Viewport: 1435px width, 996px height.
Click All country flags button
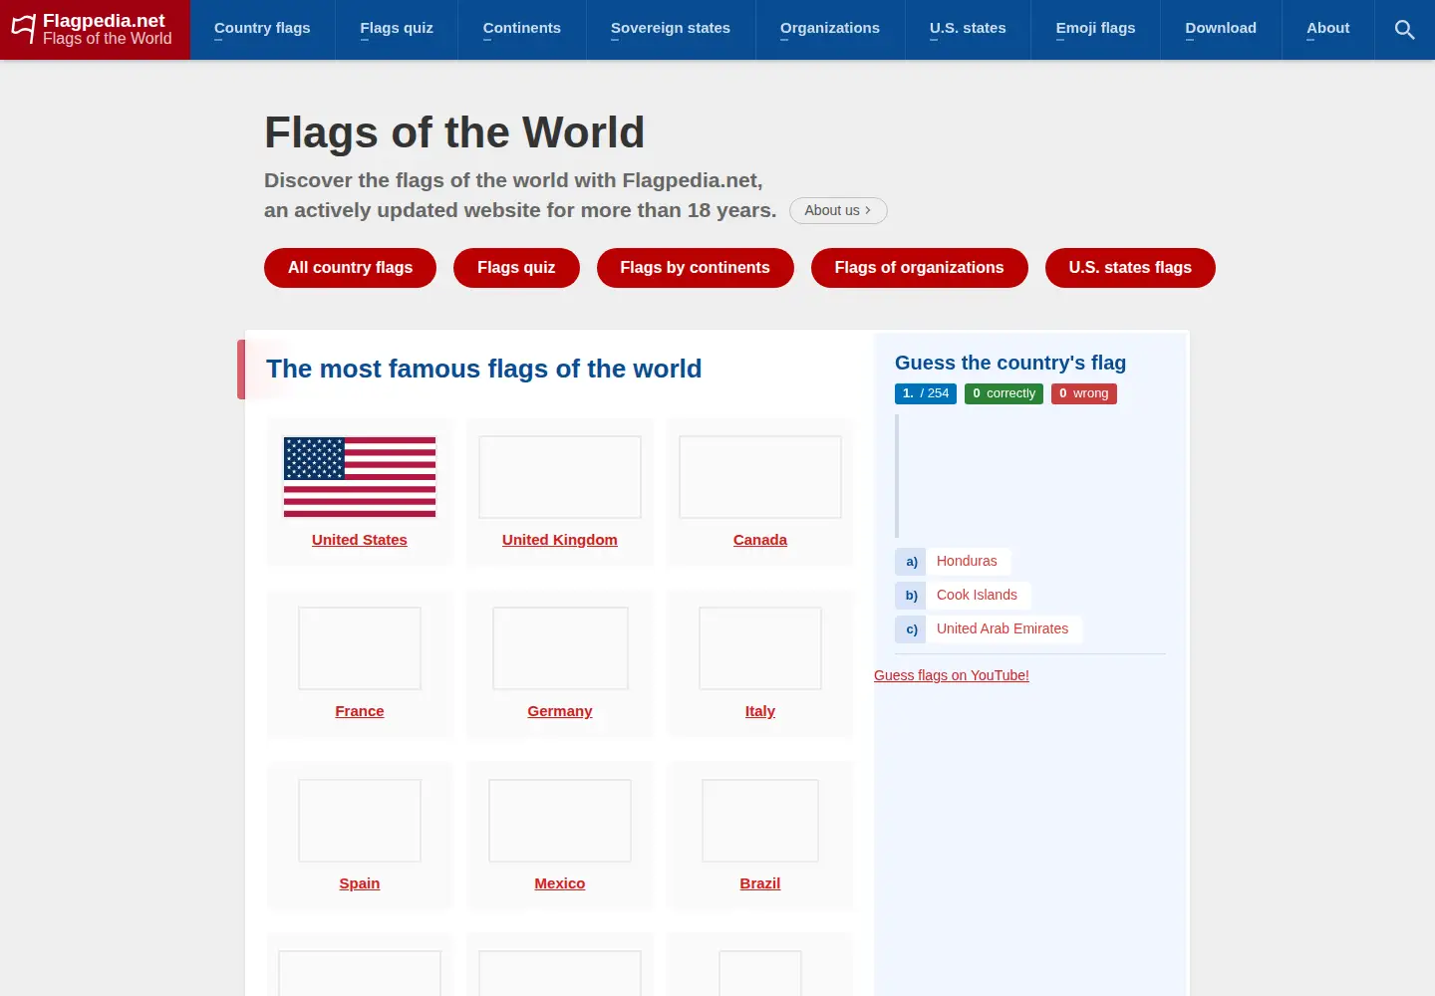coord(350,268)
